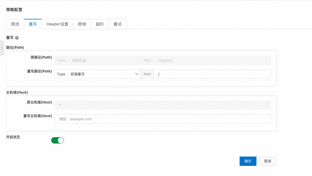Switch to the 限流 tab
The width and height of the screenshot is (312, 176).
click(15, 24)
